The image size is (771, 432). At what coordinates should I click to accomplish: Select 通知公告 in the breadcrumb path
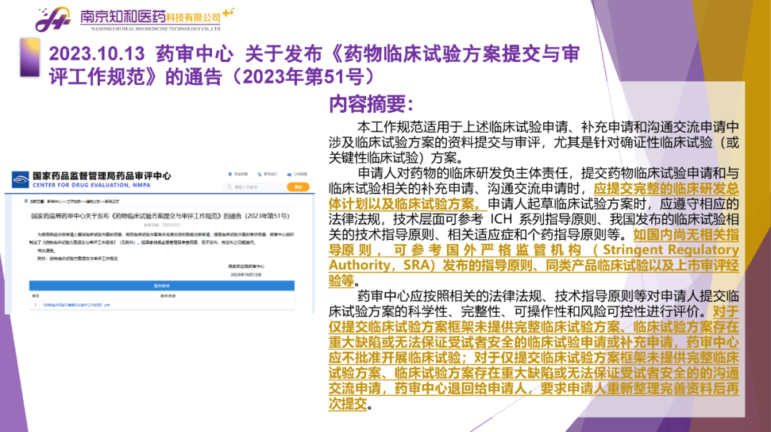point(98,201)
